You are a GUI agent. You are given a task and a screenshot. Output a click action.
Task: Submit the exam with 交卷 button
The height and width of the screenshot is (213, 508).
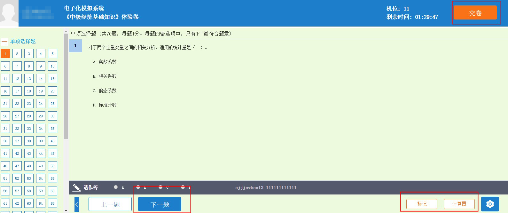click(x=475, y=13)
